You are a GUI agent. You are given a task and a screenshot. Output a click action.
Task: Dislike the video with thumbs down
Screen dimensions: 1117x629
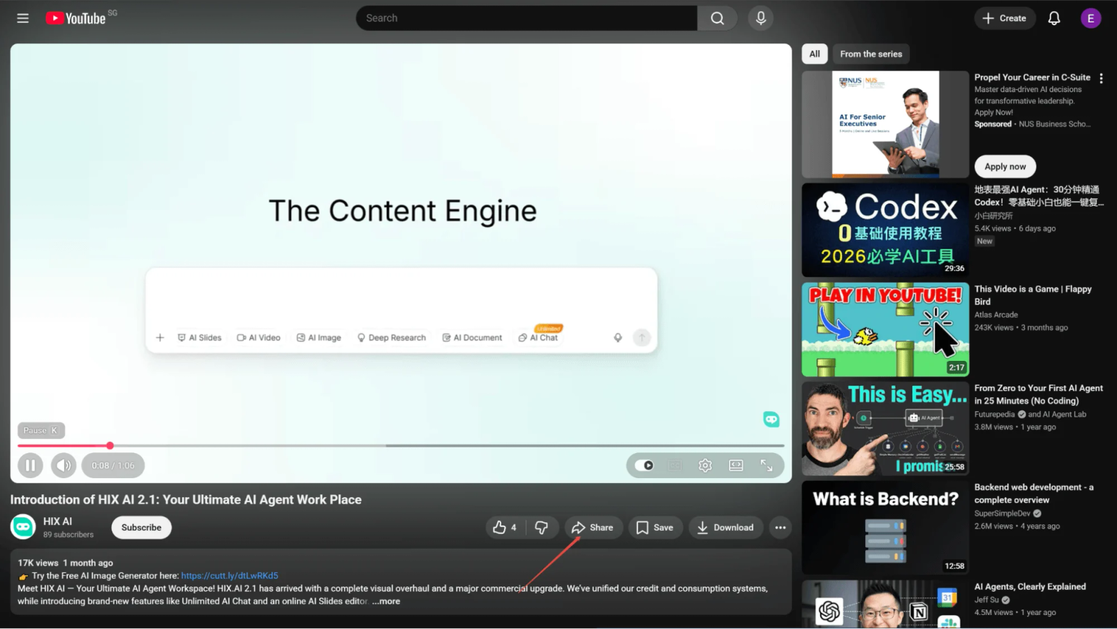(542, 528)
